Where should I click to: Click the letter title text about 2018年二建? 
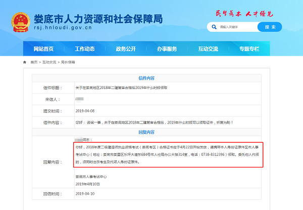121,88
